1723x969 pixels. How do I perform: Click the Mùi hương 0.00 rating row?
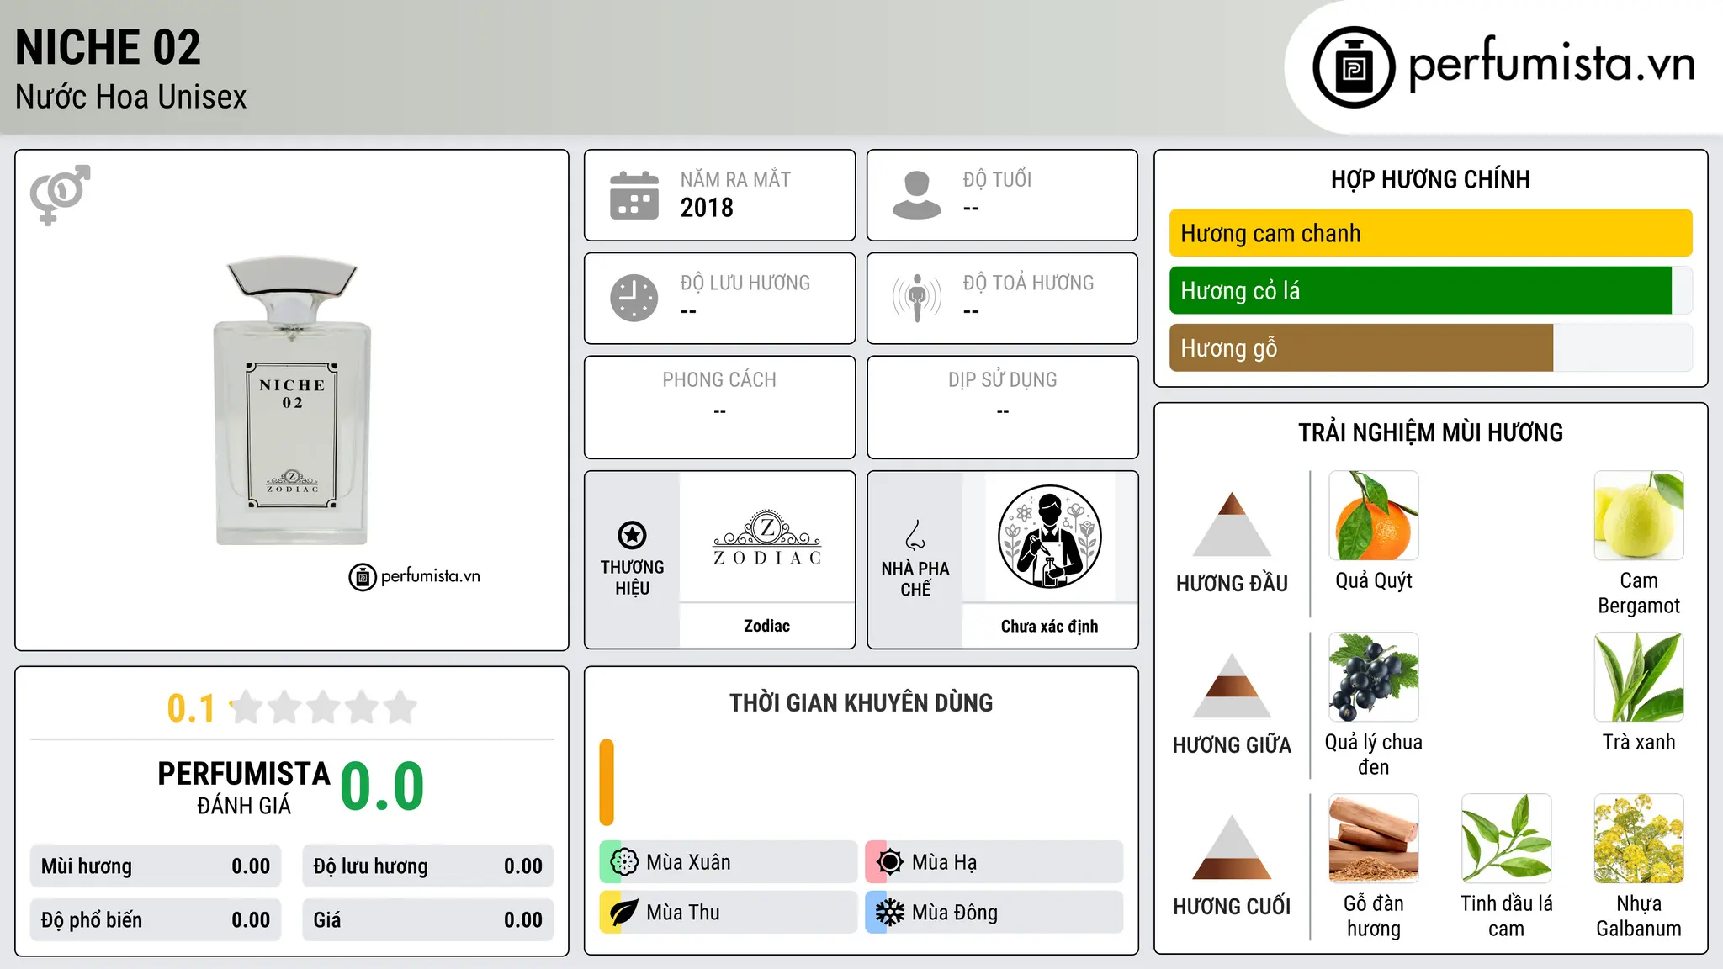pyautogui.click(x=156, y=866)
